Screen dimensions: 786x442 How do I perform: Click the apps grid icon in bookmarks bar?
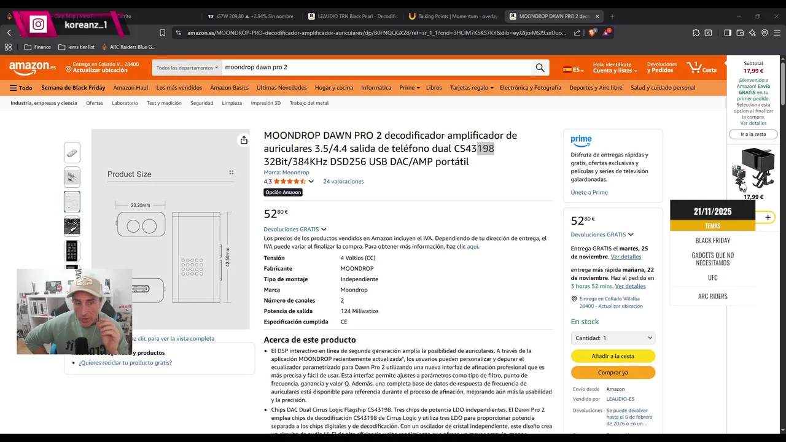click(8, 47)
